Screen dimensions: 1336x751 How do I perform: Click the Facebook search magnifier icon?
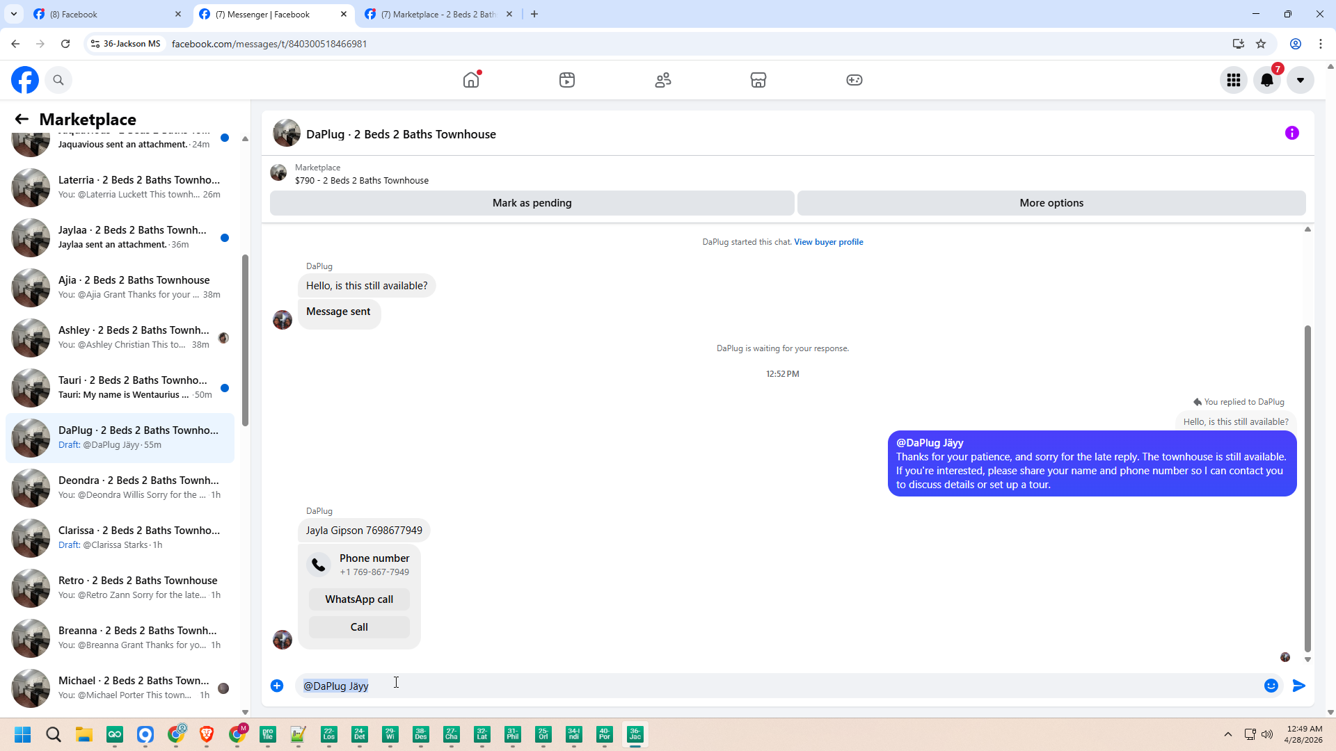58,80
